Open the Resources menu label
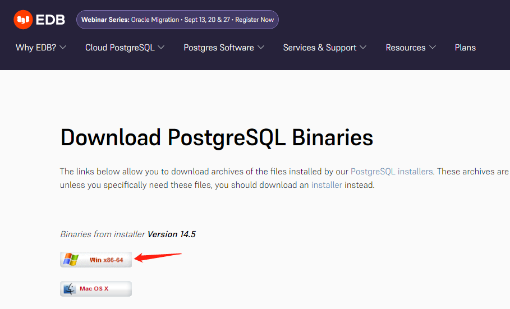This screenshot has width=510, height=309. click(x=406, y=48)
